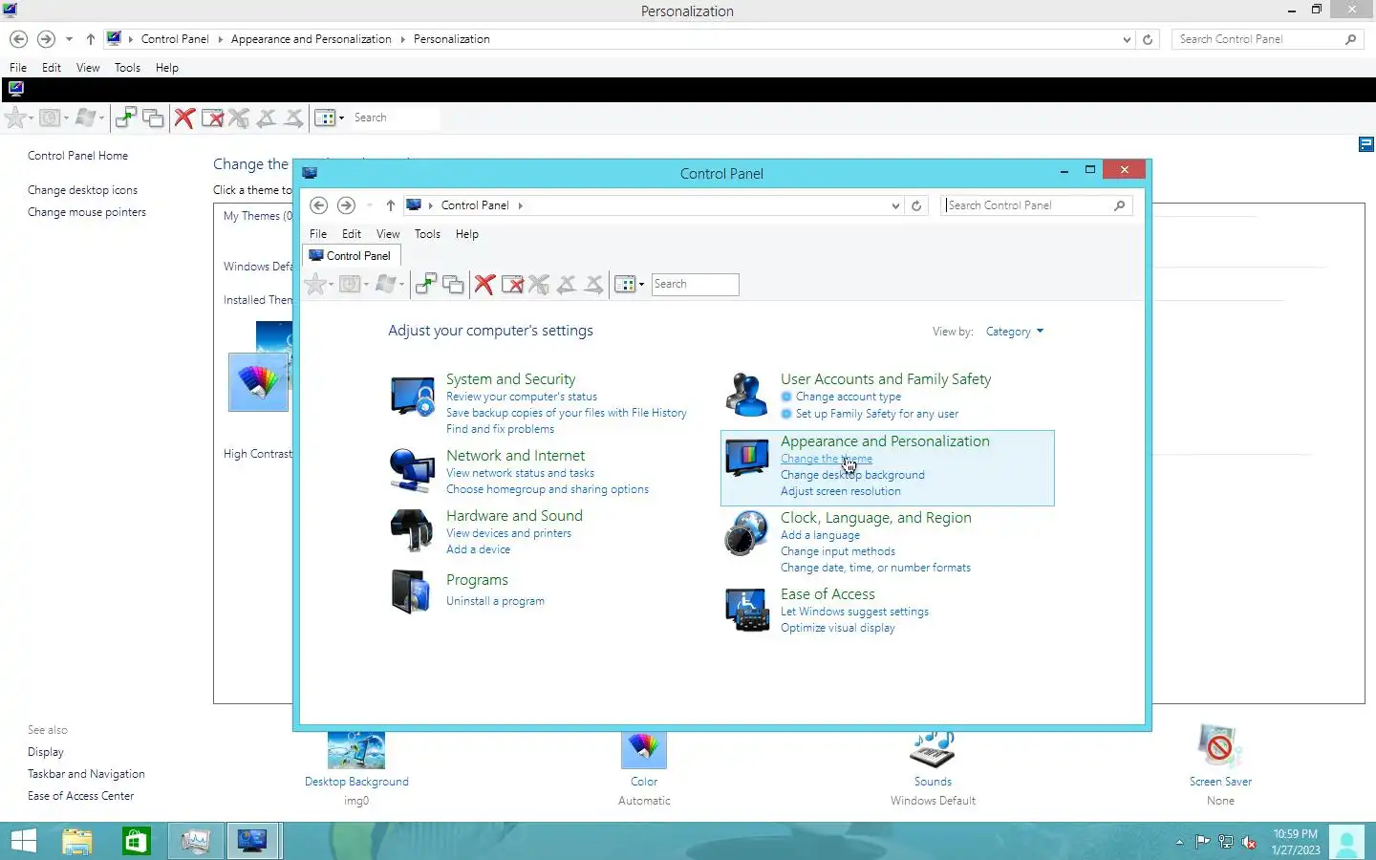The image size is (1376, 860).
Task: Open Tools menu in front Control Panel window
Action: pos(427,234)
